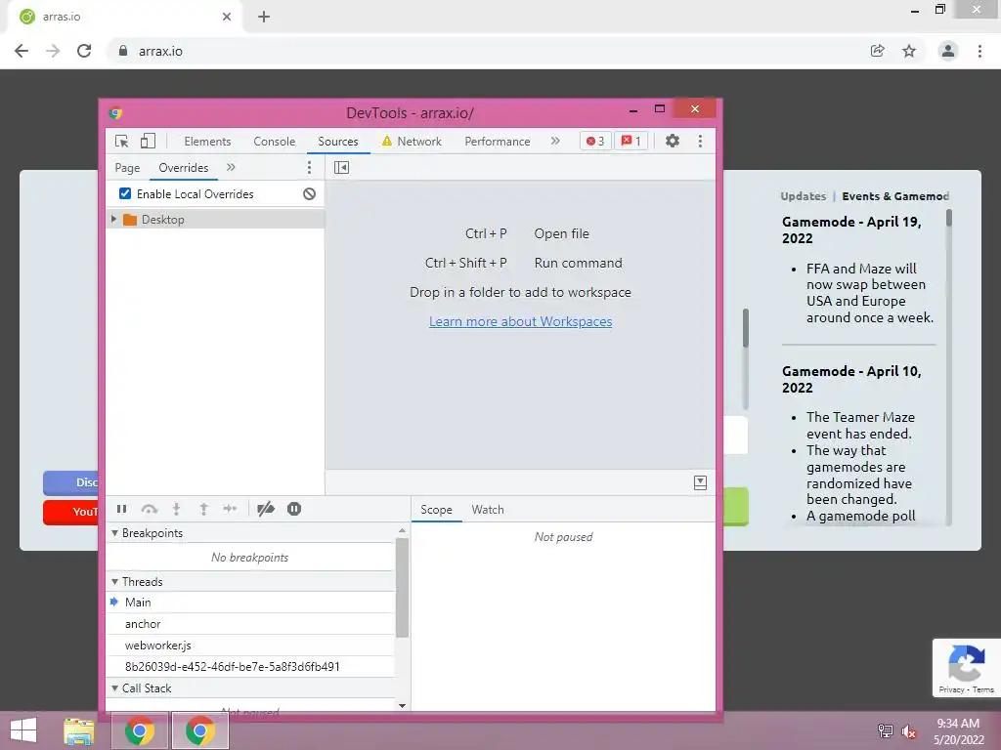The image size is (1001, 750).
Task: Switch to the Page navigator tab
Action: coord(127,168)
